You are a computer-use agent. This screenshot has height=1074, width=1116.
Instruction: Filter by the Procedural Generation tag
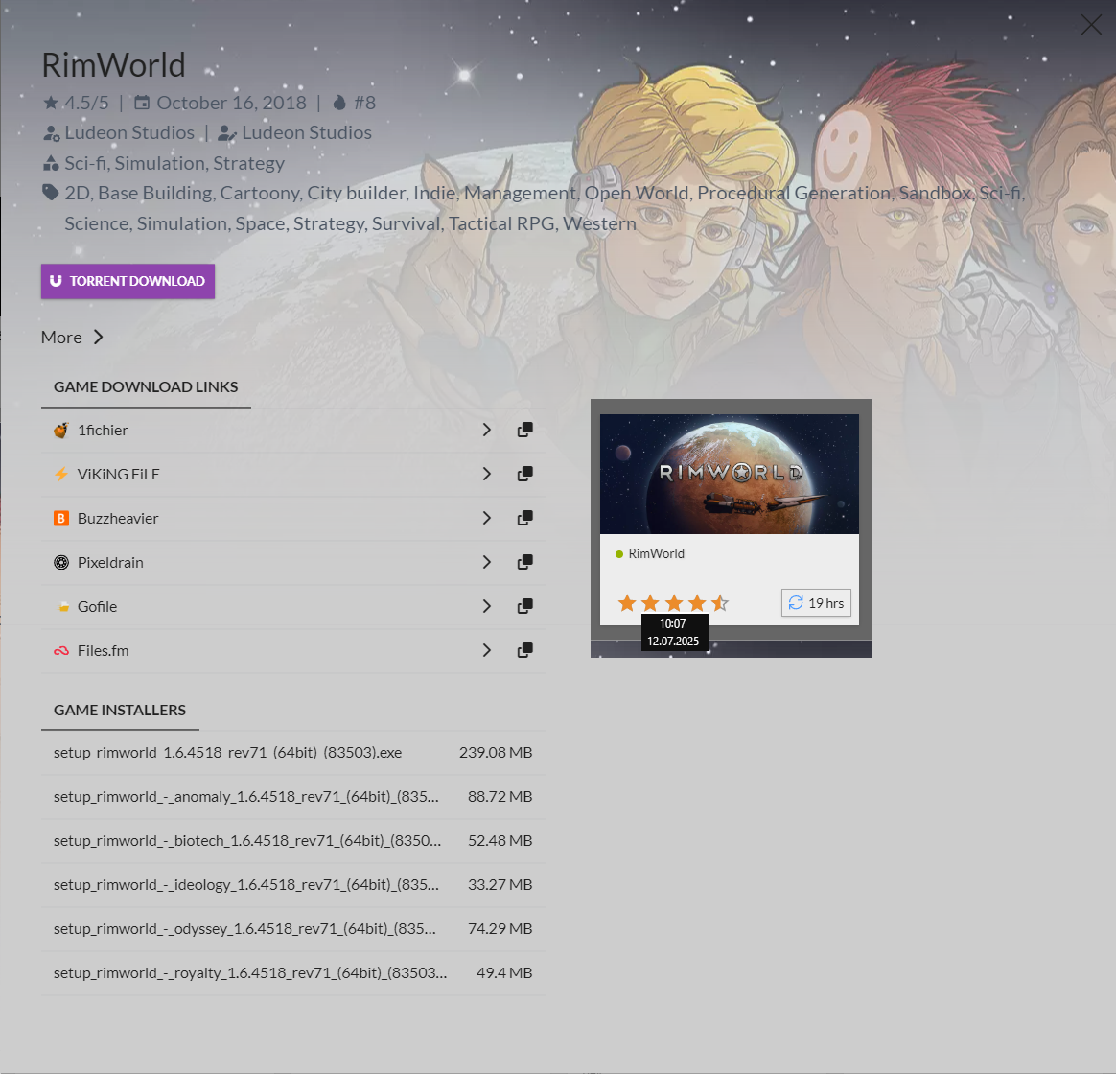(x=794, y=193)
